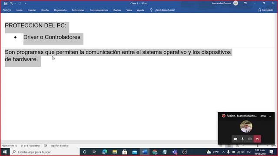
Task: Click the ESP input language indicator
Action: (249, 152)
